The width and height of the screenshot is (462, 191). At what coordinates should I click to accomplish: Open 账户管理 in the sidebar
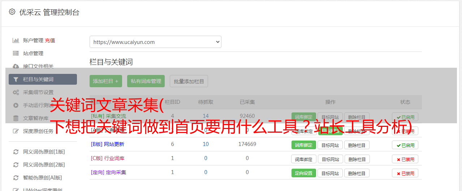[x=33, y=40]
